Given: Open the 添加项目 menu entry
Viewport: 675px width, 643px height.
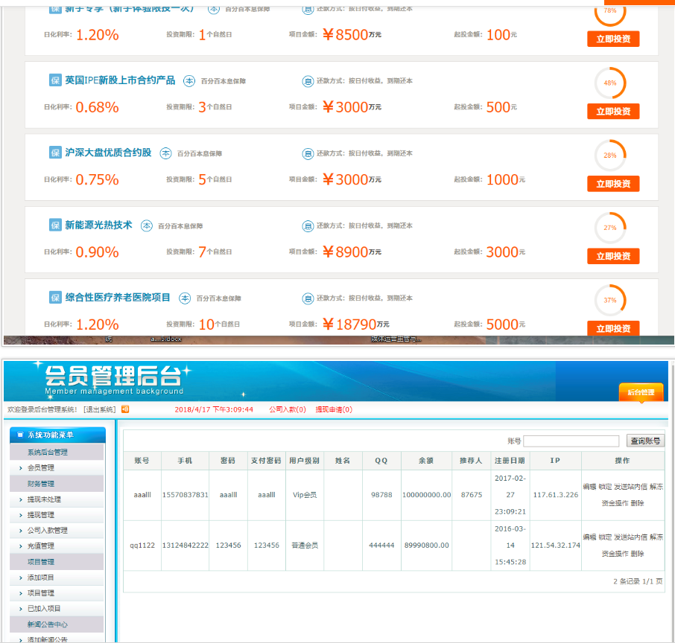Looking at the screenshot, I should (x=41, y=578).
